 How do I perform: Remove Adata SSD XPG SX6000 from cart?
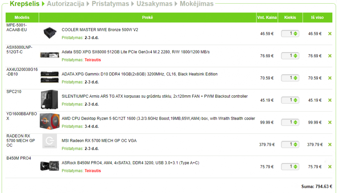(330, 56)
